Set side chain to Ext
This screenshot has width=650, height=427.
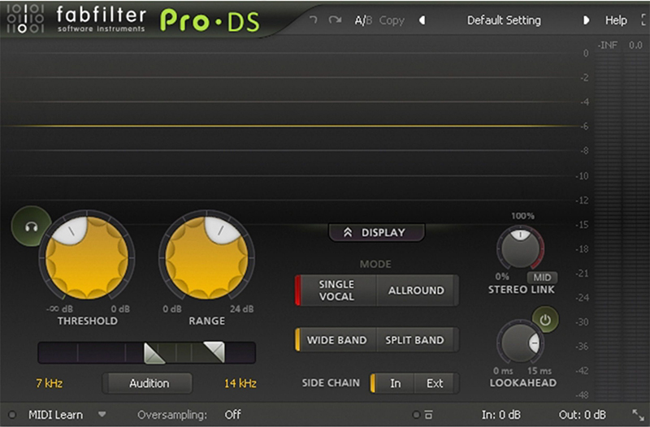(435, 383)
